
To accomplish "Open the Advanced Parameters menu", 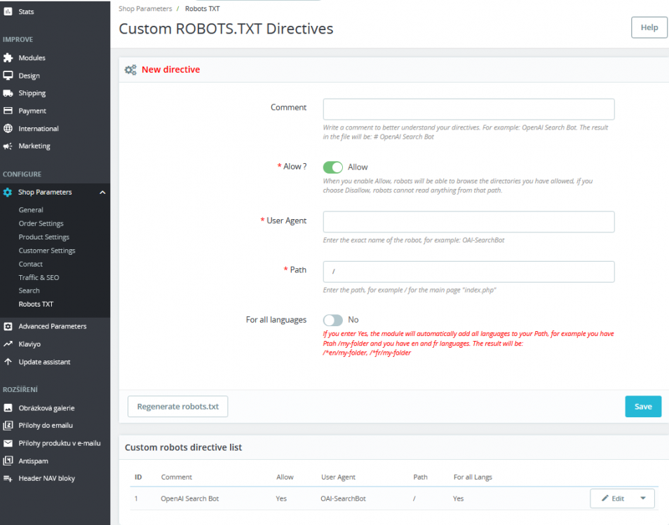I will [x=53, y=326].
